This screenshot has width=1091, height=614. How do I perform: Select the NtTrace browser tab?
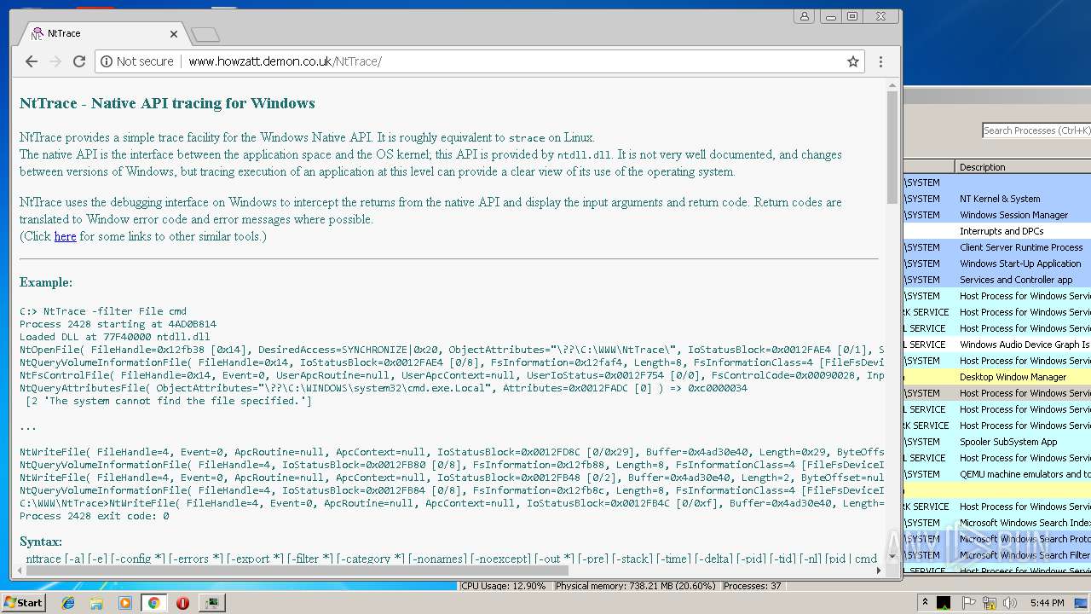click(x=102, y=33)
